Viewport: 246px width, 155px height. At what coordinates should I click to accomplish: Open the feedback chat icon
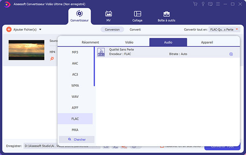210,4
